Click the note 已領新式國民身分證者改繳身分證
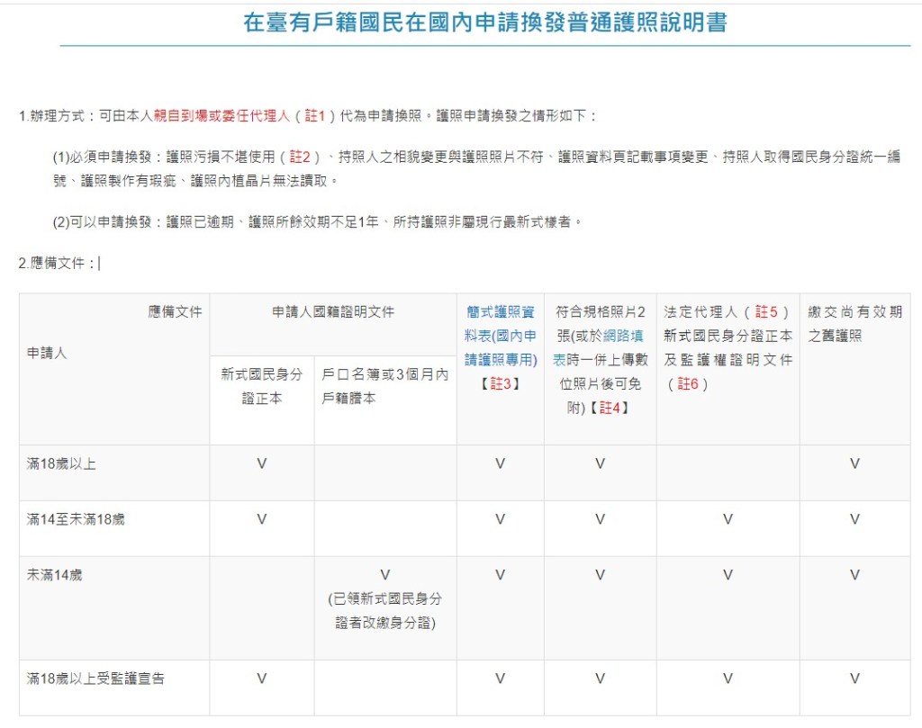Image resolution: width=922 pixels, height=728 pixels. point(384,610)
